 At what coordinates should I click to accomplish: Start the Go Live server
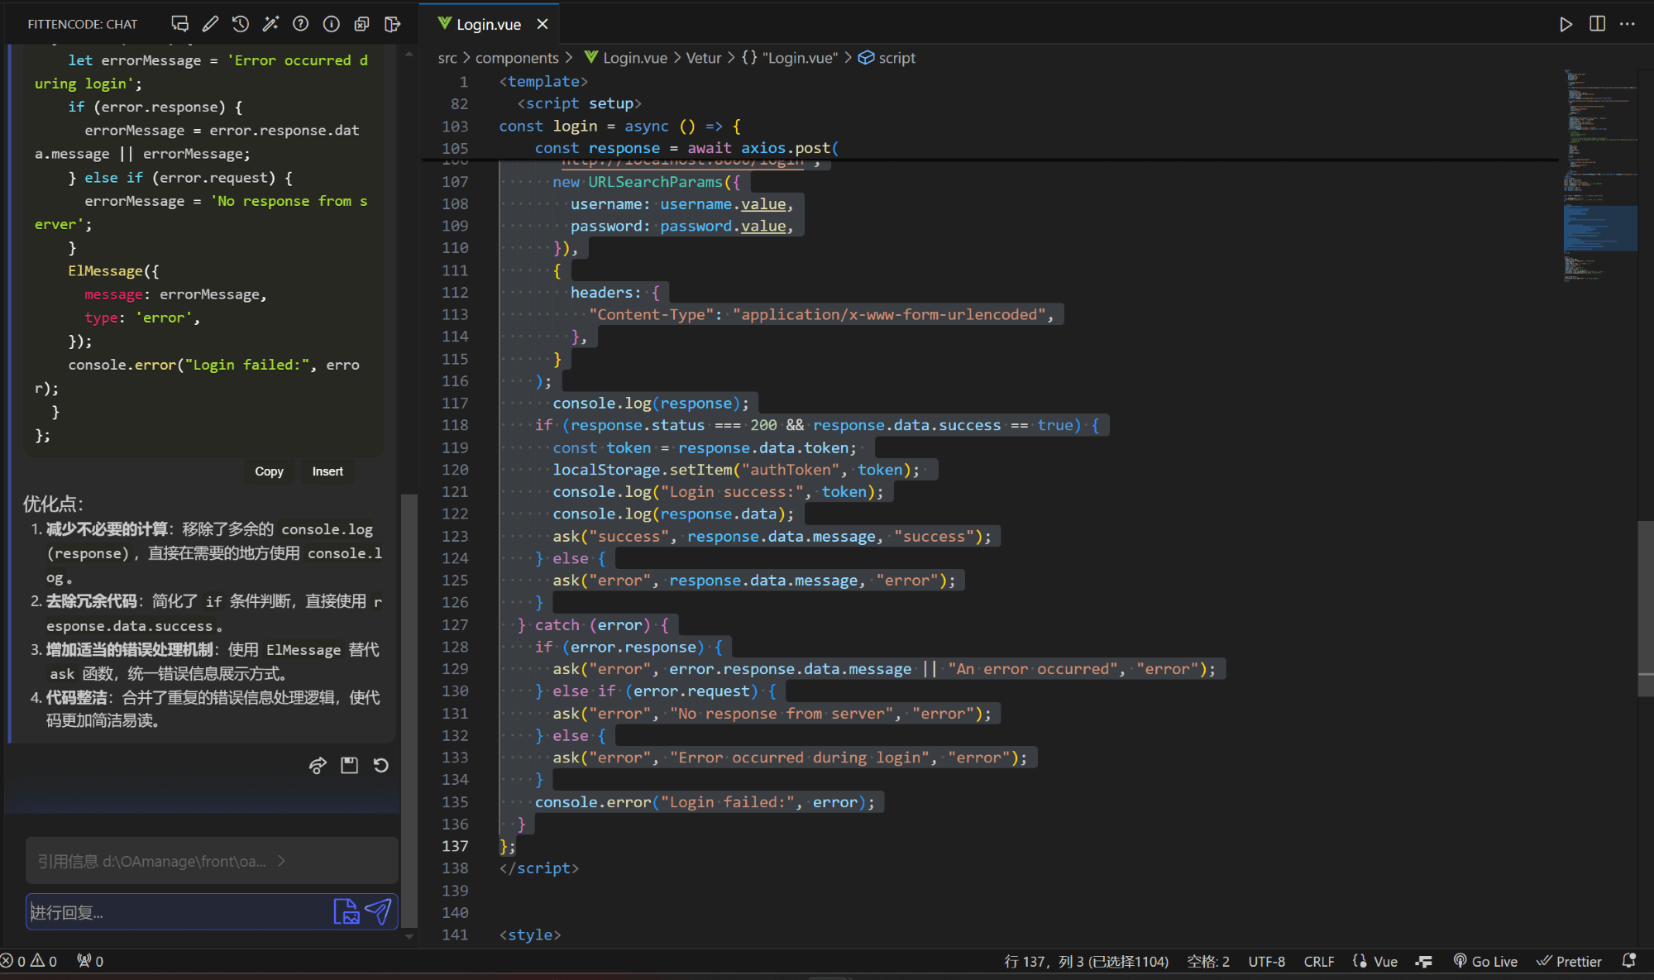pos(1486,961)
